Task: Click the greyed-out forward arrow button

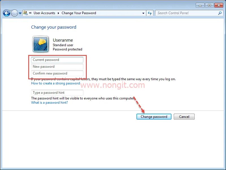Action: pos(14,13)
